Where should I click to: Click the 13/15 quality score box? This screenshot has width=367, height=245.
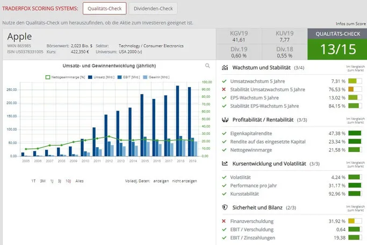pyautogui.click(x=338, y=49)
